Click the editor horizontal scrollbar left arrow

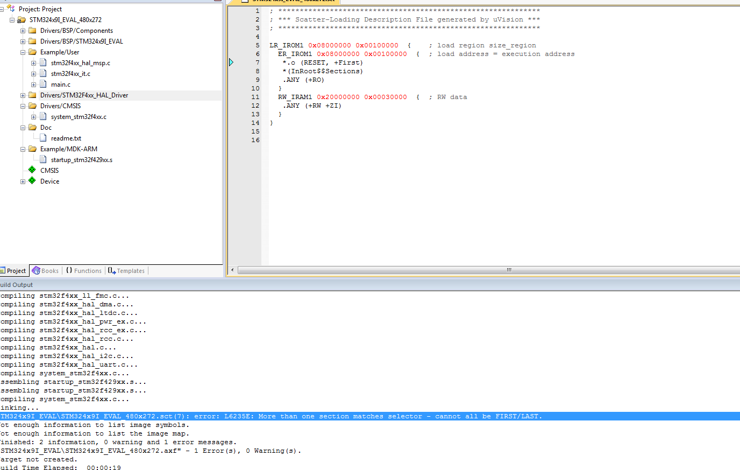(232, 270)
